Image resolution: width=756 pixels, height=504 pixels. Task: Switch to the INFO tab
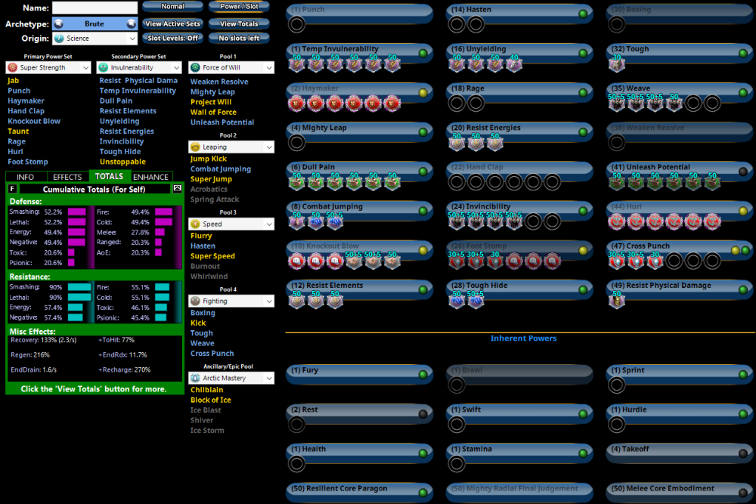click(x=25, y=177)
